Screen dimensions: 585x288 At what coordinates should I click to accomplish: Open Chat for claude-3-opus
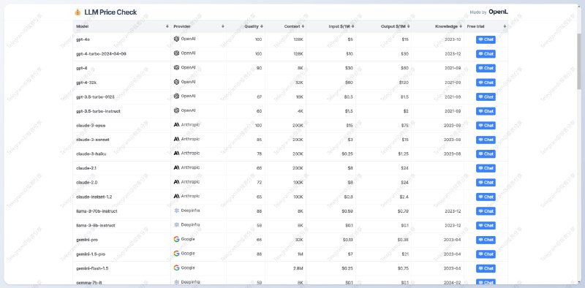(486, 126)
